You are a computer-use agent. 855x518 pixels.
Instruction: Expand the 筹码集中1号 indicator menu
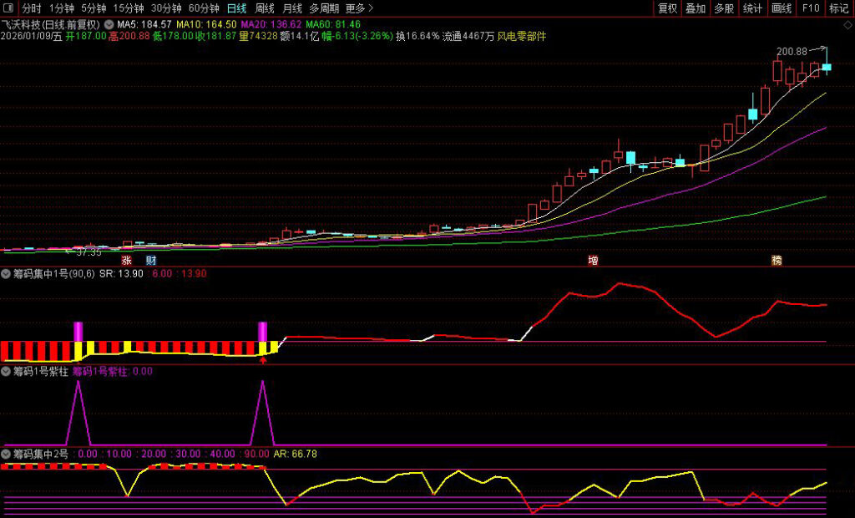point(7,273)
